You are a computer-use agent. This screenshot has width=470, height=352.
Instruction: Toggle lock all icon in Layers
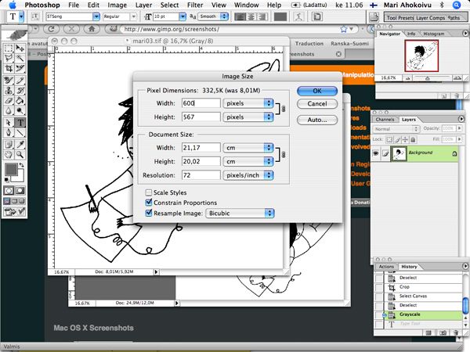pyautogui.click(x=413, y=139)
